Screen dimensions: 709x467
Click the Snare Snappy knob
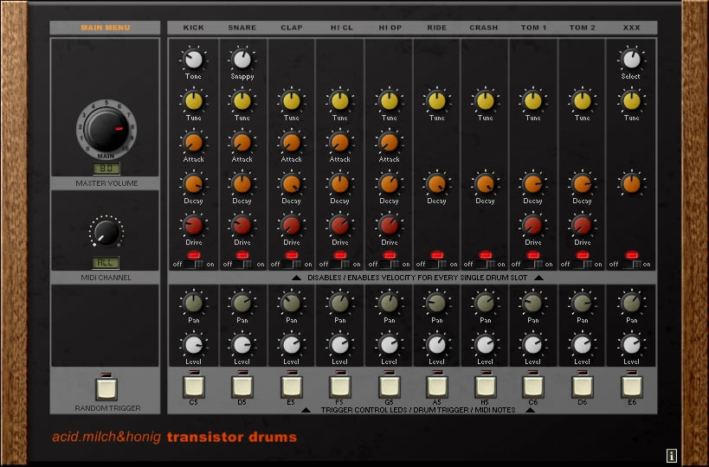(x=242, y=59)
